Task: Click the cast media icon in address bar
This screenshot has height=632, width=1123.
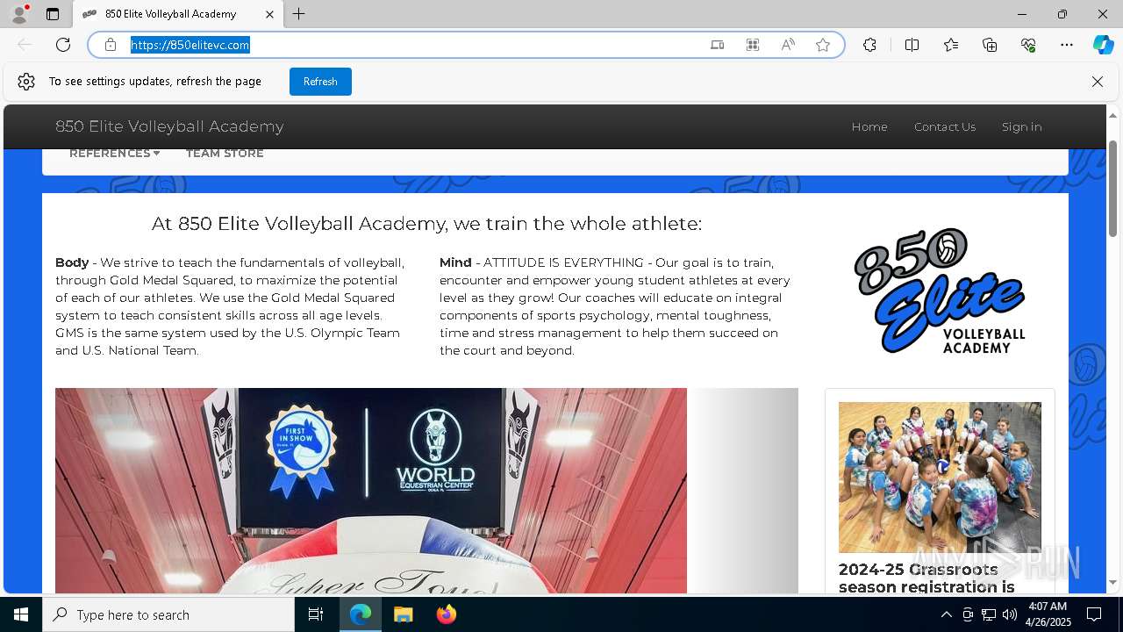Action: point(718,45)
